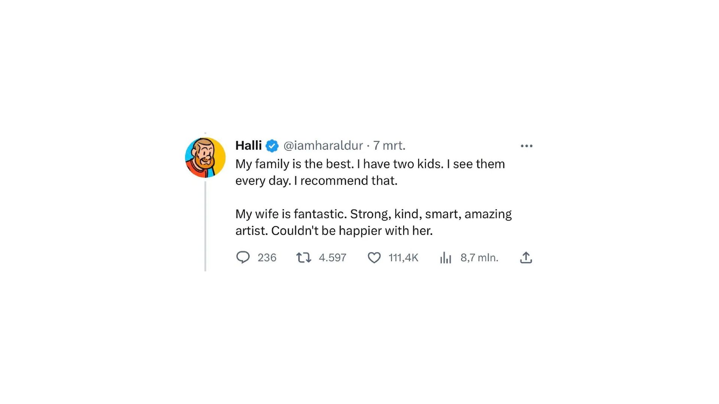This screenshot has width=719, height=404.
Task: Click the 111,4K likes count
Action: pos(403,258)
